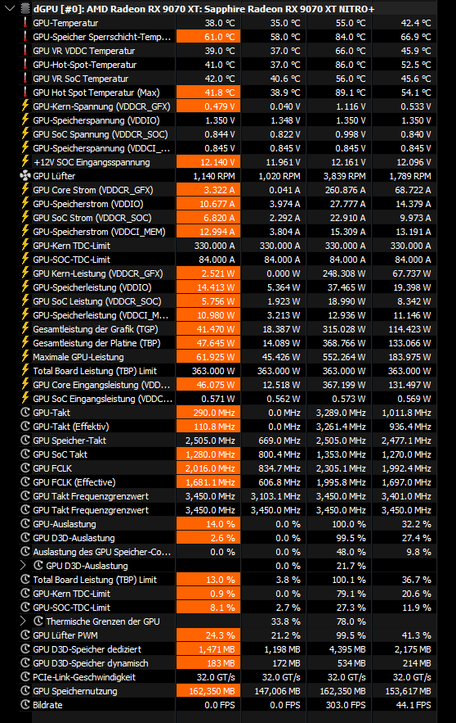Click the fan icon next to GPU Lüfter
This screenshot has width=456, height=723.
pos(25,176)
